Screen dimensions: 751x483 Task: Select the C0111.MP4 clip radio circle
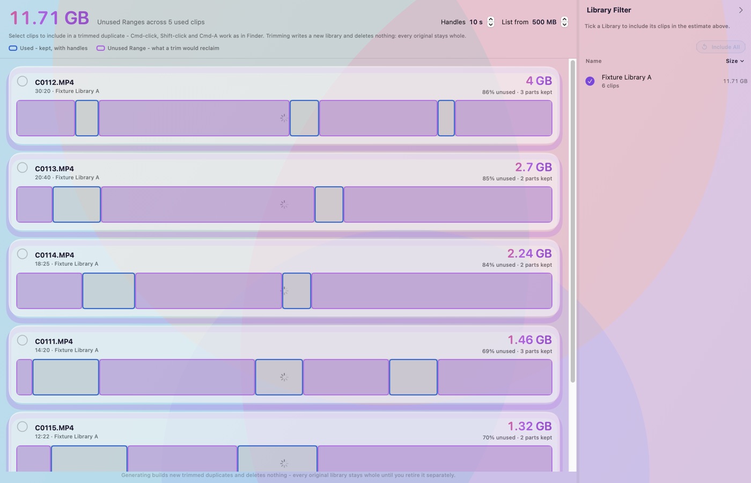22,341
